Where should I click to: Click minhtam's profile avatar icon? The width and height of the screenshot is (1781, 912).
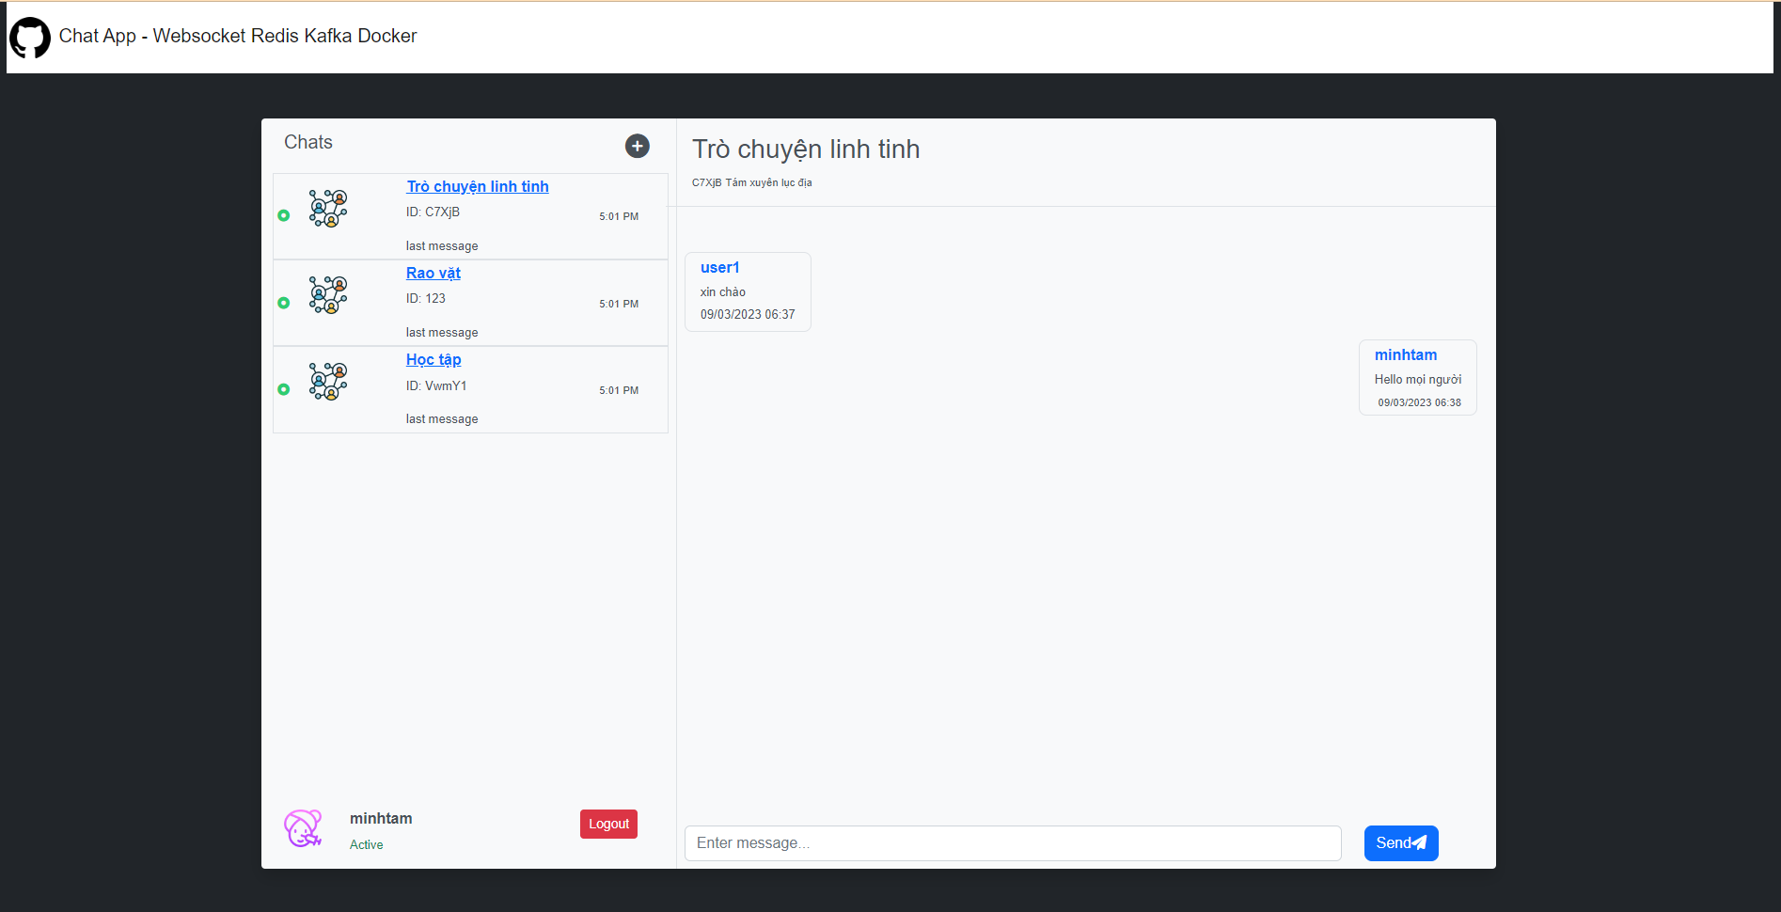pyautogui.click(x=304, y=828)
